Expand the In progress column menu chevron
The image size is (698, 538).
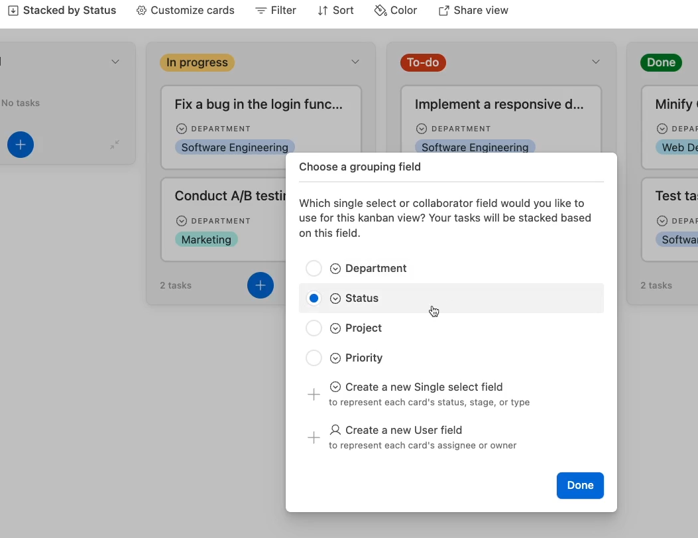click(x=355, y=62)
